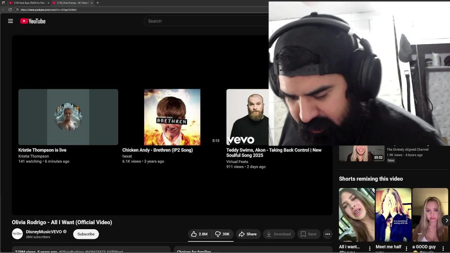This screenshot has width=450, height=253.
Task: Open the "Kristie Thompson is live" title
Action: point(42,150)
